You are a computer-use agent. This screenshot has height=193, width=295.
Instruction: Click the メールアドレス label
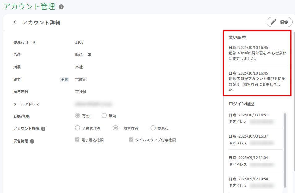[x=26, y=105]
